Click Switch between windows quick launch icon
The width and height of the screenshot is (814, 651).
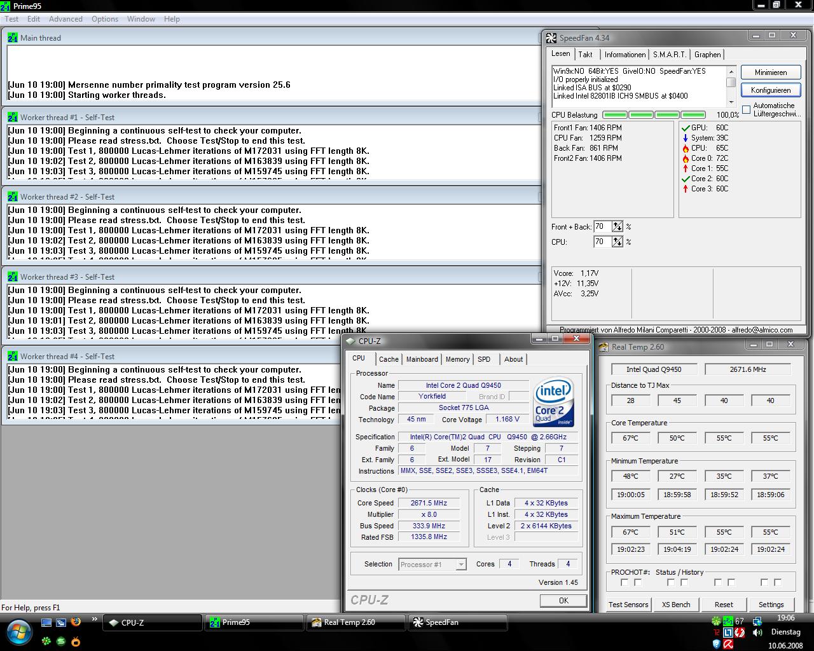tap(61, 622)
